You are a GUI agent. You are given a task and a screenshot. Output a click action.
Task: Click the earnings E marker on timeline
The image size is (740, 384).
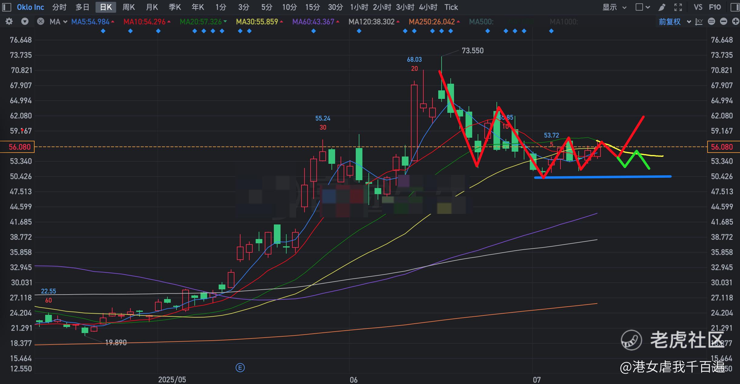click(x=240, y=368)
